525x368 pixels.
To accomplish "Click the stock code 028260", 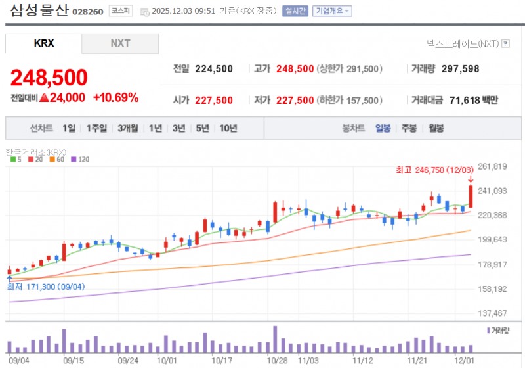I will [88, 12].
